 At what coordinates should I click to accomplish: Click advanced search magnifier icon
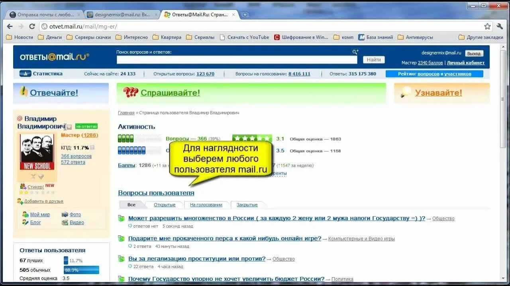[x=355, y=52]
